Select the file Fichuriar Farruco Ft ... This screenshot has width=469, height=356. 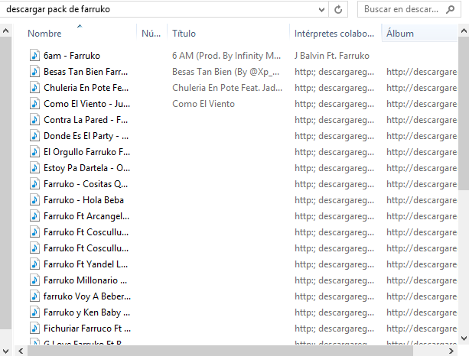pos(87,328)
